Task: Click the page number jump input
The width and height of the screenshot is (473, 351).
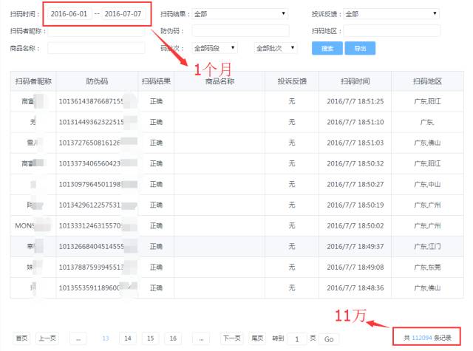Action: tap(297, 339)
